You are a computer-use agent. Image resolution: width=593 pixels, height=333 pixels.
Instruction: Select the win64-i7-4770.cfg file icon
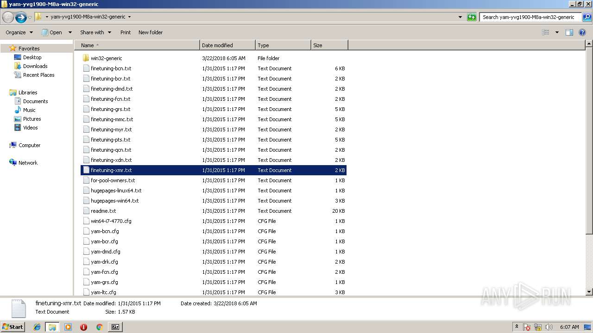[86, 221]
